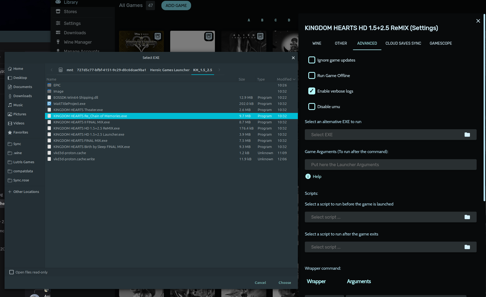This screenshot has width=486, height=297.
Task: Jump to mnt path segment
Action: coord(70,70)
